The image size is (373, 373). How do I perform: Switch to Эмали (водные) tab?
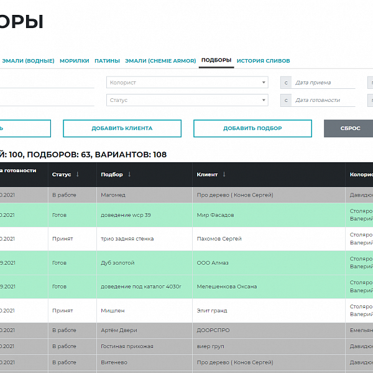(28, 61)
